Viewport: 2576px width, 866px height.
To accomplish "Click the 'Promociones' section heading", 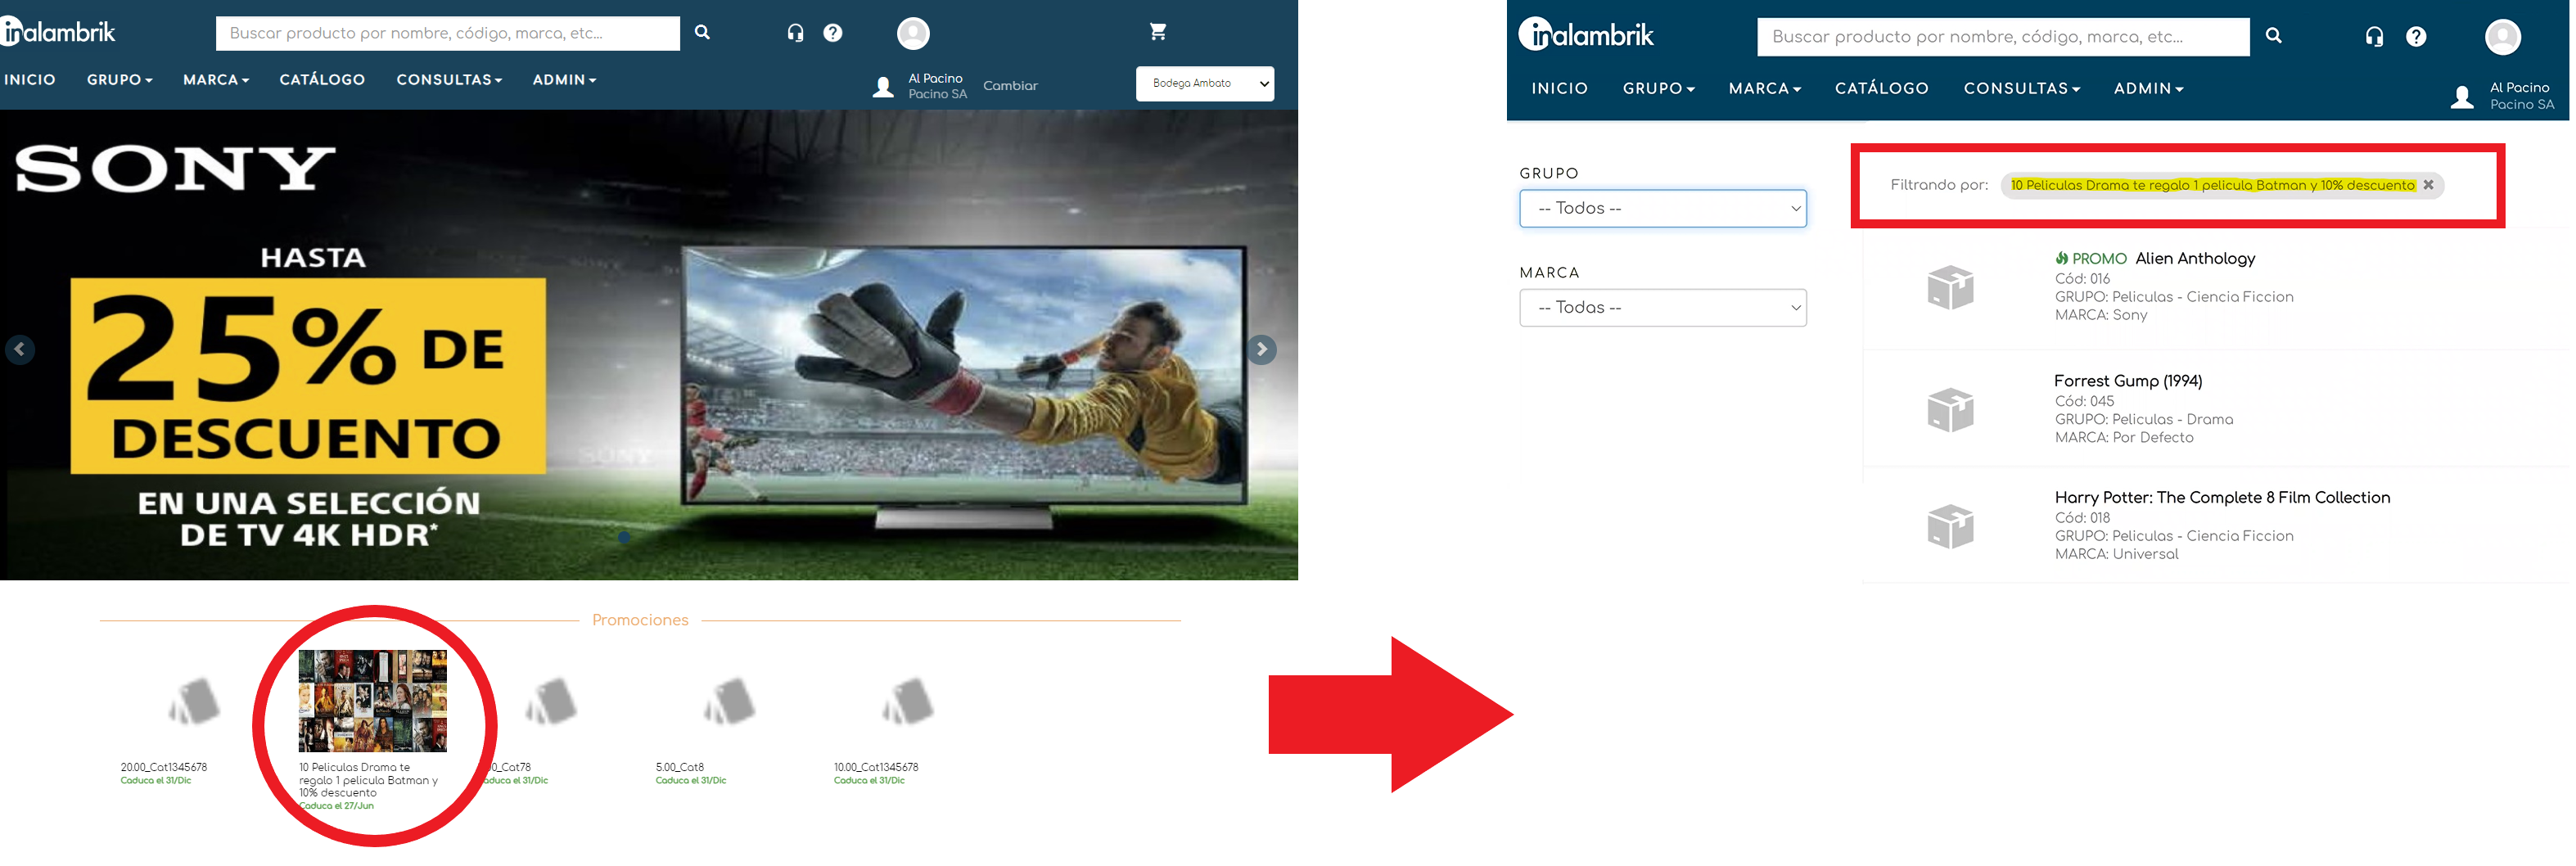I will [x=640, y=620].
